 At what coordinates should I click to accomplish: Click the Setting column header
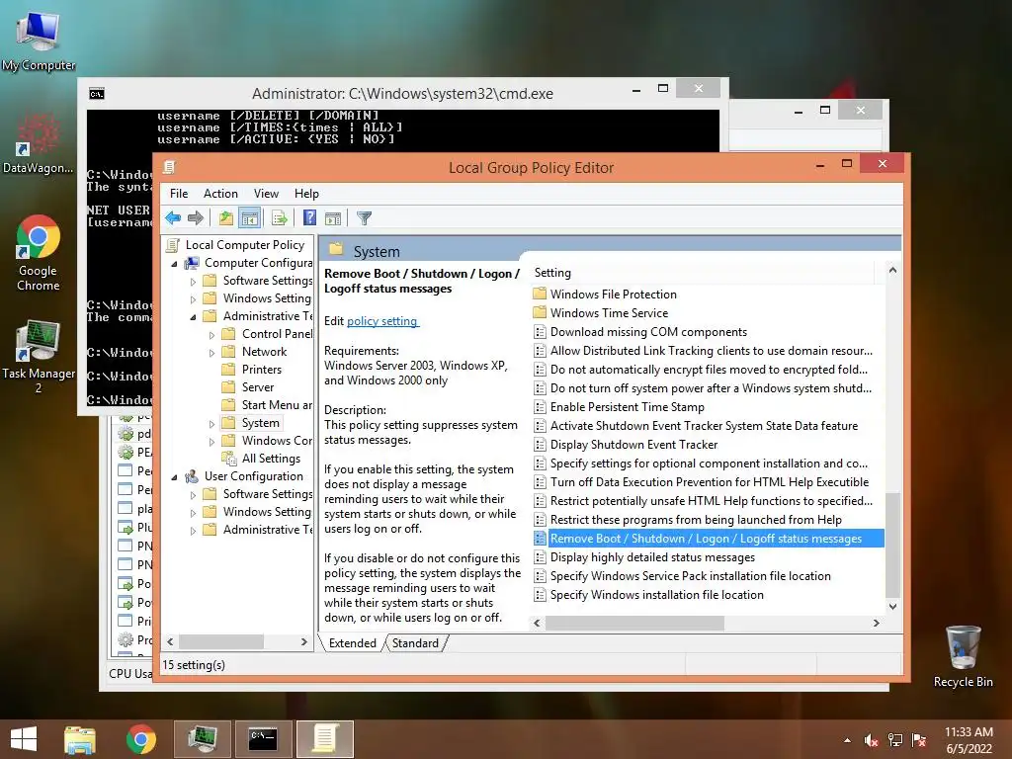point(703,273)
